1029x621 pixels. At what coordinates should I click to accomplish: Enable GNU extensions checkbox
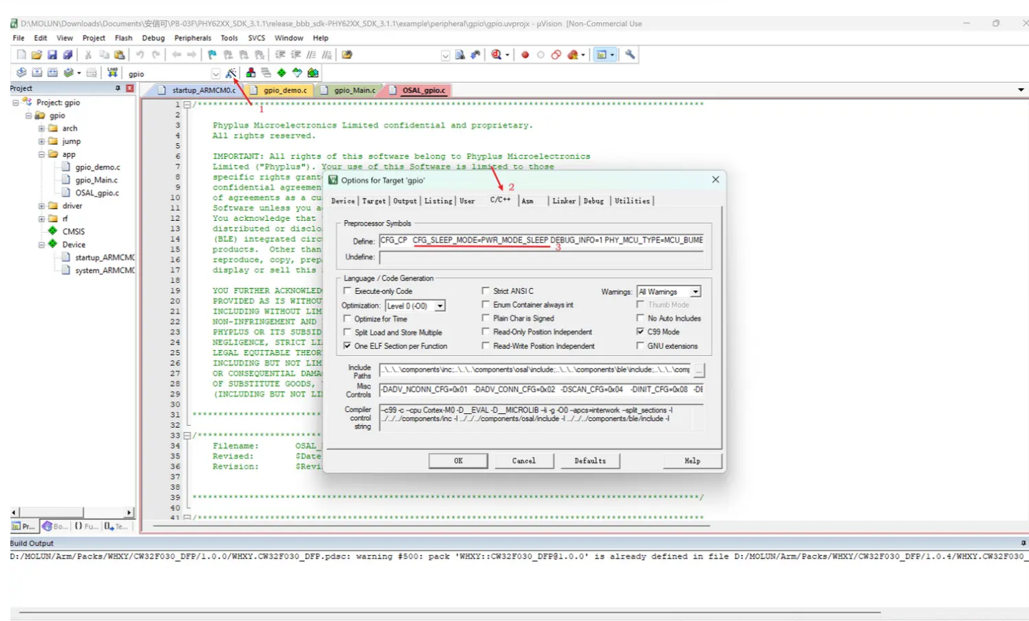click(640, 346)
